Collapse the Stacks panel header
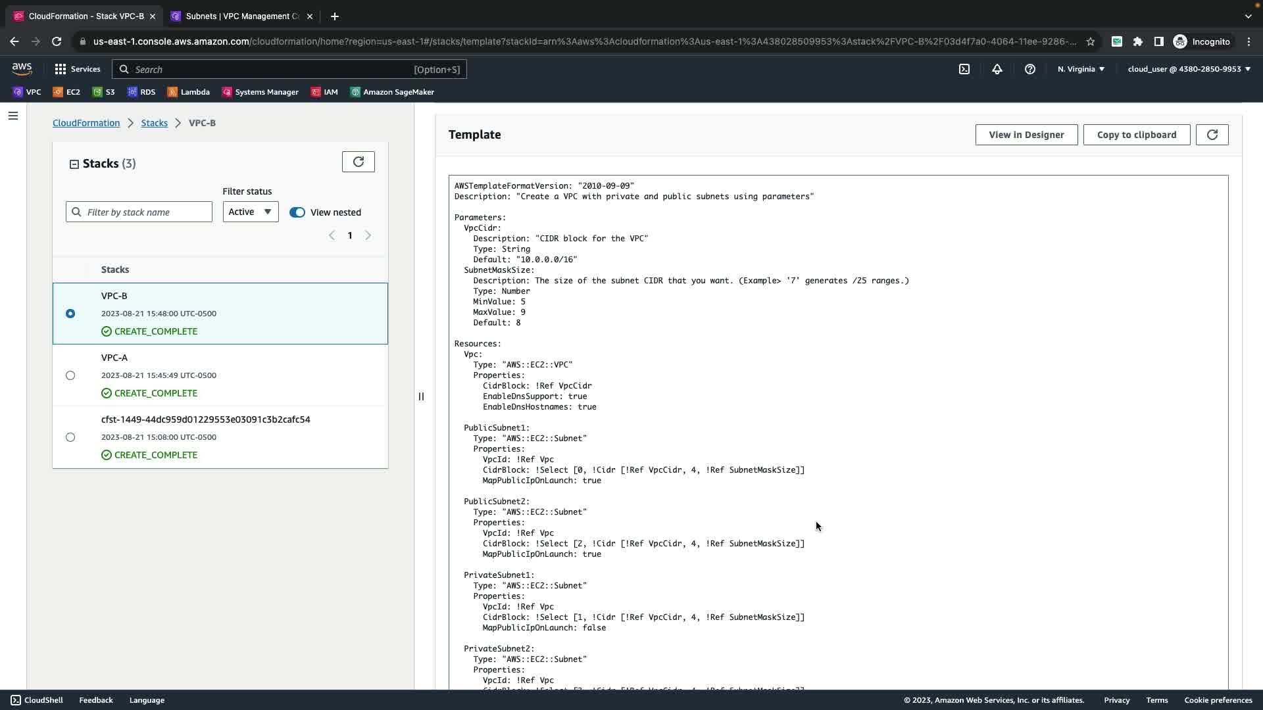Image resolution: width=1263 pixels, height=710 pixels. click(74, 164)
